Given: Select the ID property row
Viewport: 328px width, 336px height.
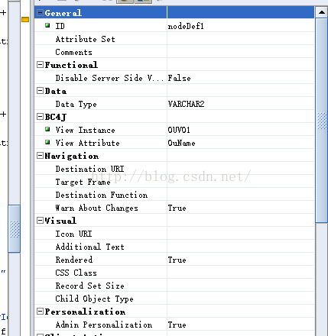Looking at the screenshot, I should click(174, 26).
